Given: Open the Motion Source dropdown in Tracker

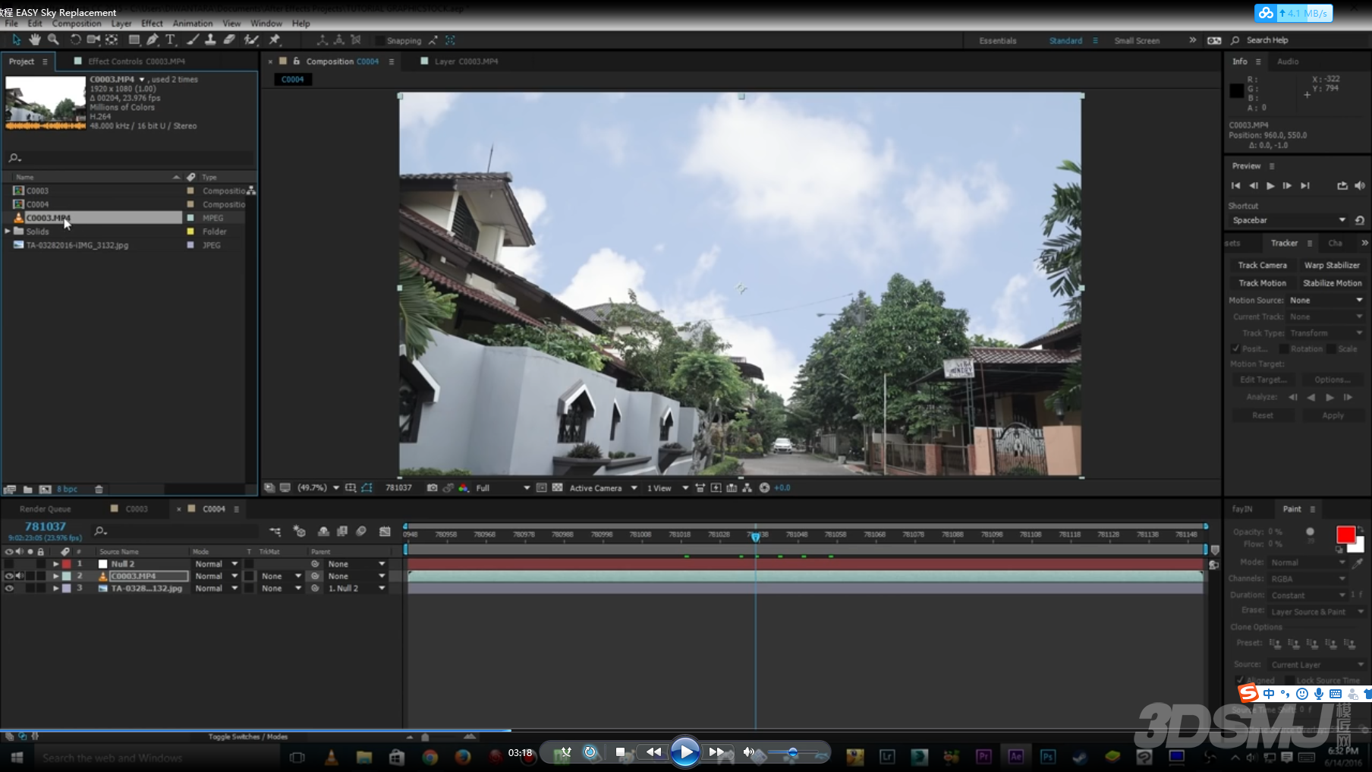Looking at the screenshot, I should click(x=1326, y=301).
